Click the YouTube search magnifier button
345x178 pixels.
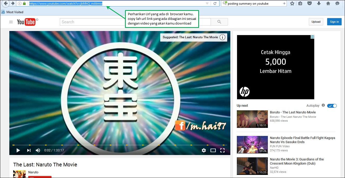pos(219,22)
